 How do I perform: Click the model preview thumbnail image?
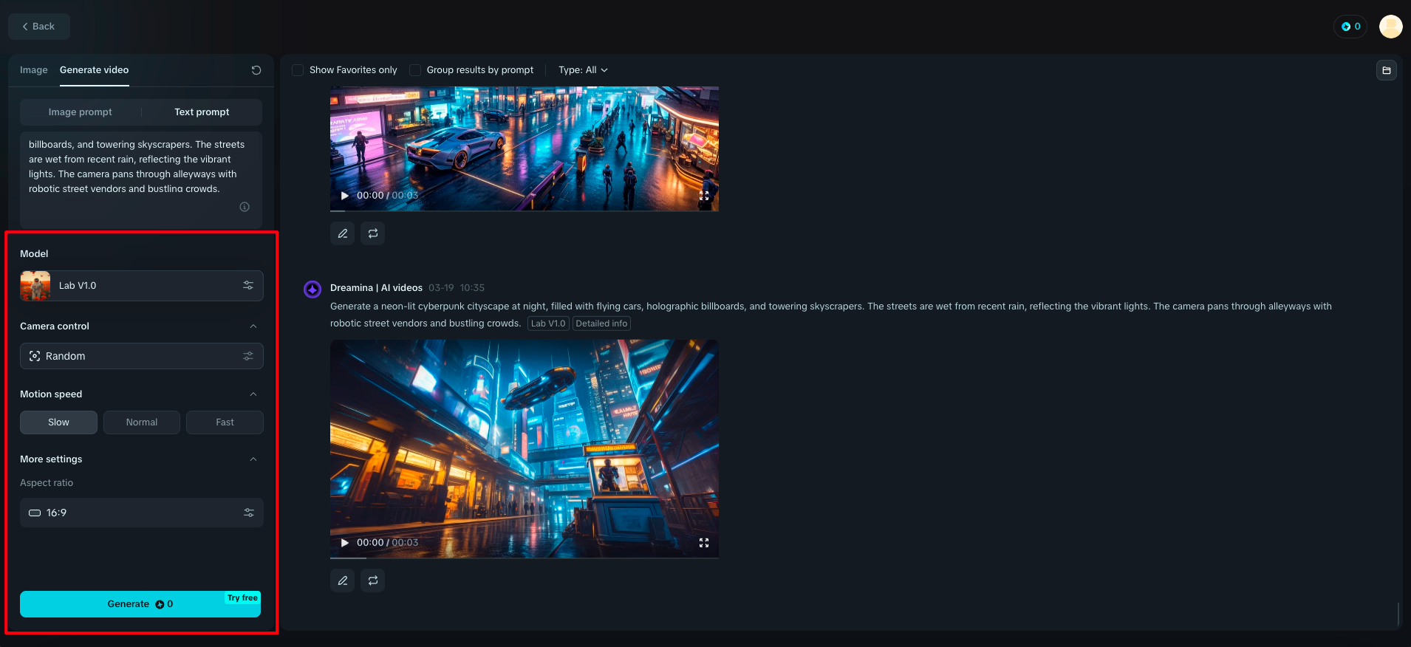click(x=35, y=286)
